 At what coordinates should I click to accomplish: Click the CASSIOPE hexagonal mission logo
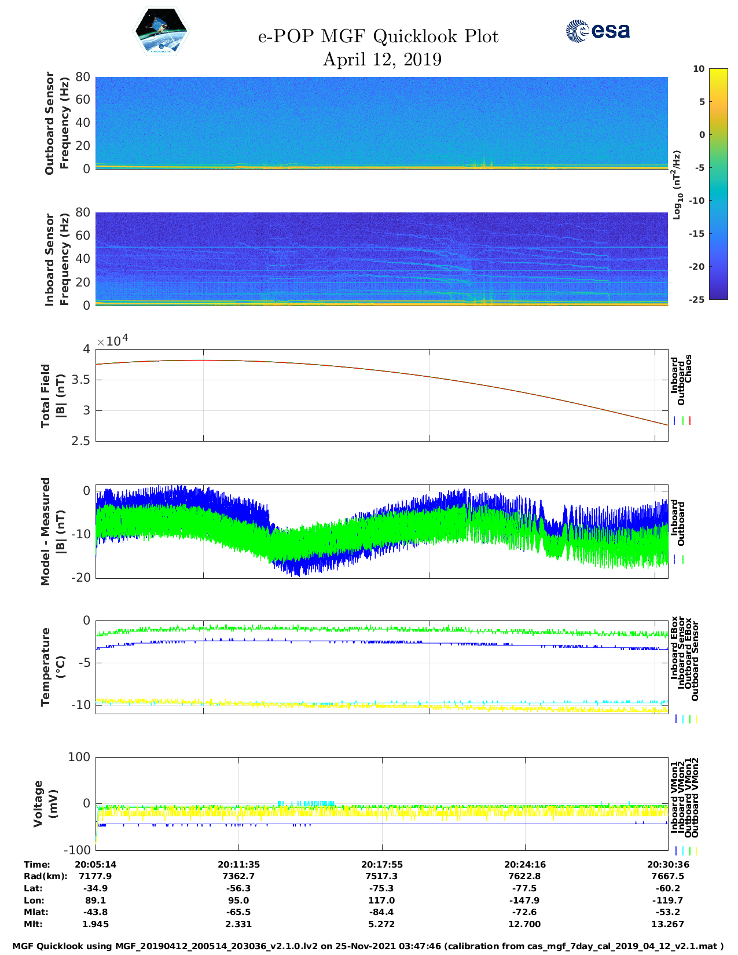point(161,32)
